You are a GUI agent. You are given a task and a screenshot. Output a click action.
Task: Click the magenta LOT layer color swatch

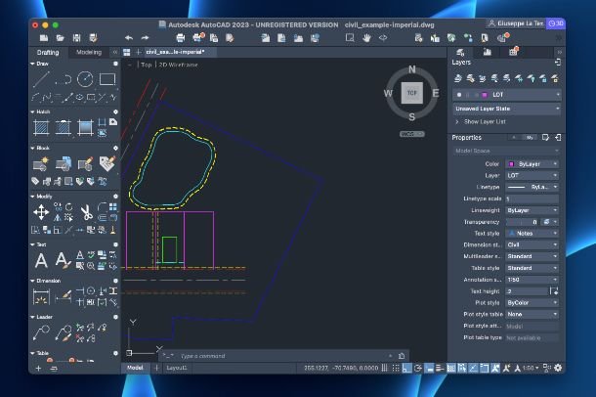click(x=485, y=95)
